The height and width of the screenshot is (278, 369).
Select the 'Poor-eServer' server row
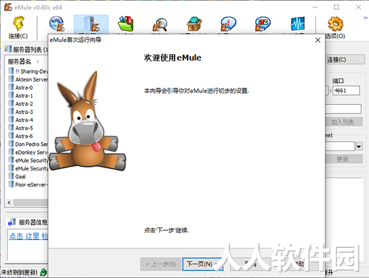click(x=28, y=185)
